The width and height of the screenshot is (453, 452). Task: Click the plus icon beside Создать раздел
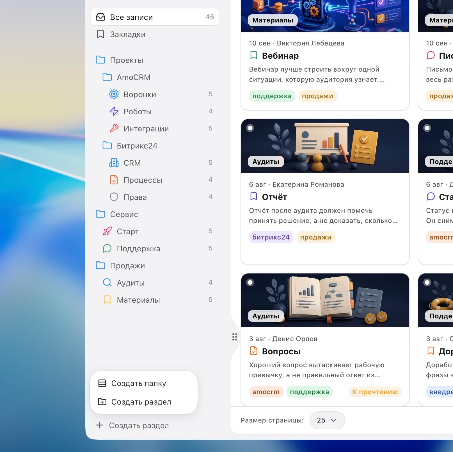[99, 425]
